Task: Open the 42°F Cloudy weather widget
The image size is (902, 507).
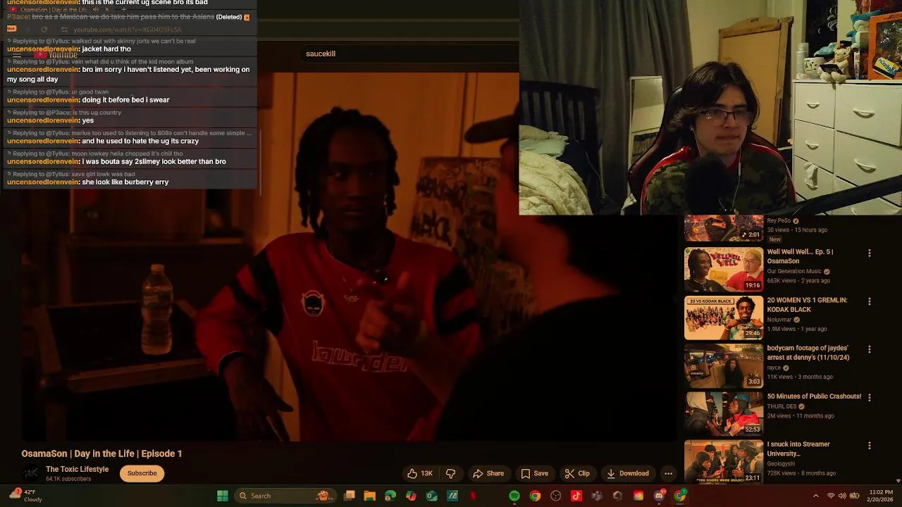Action: coord(25,496)
